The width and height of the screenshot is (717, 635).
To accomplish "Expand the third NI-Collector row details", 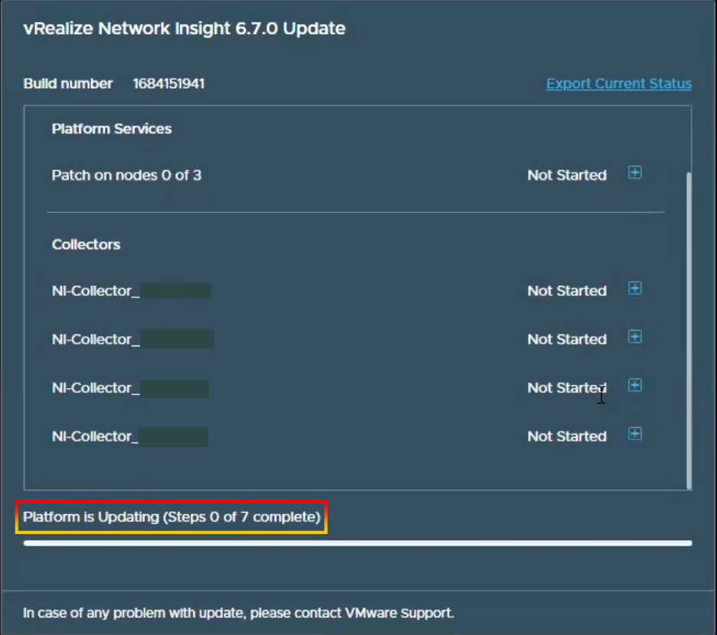I will tap(635, 386).
